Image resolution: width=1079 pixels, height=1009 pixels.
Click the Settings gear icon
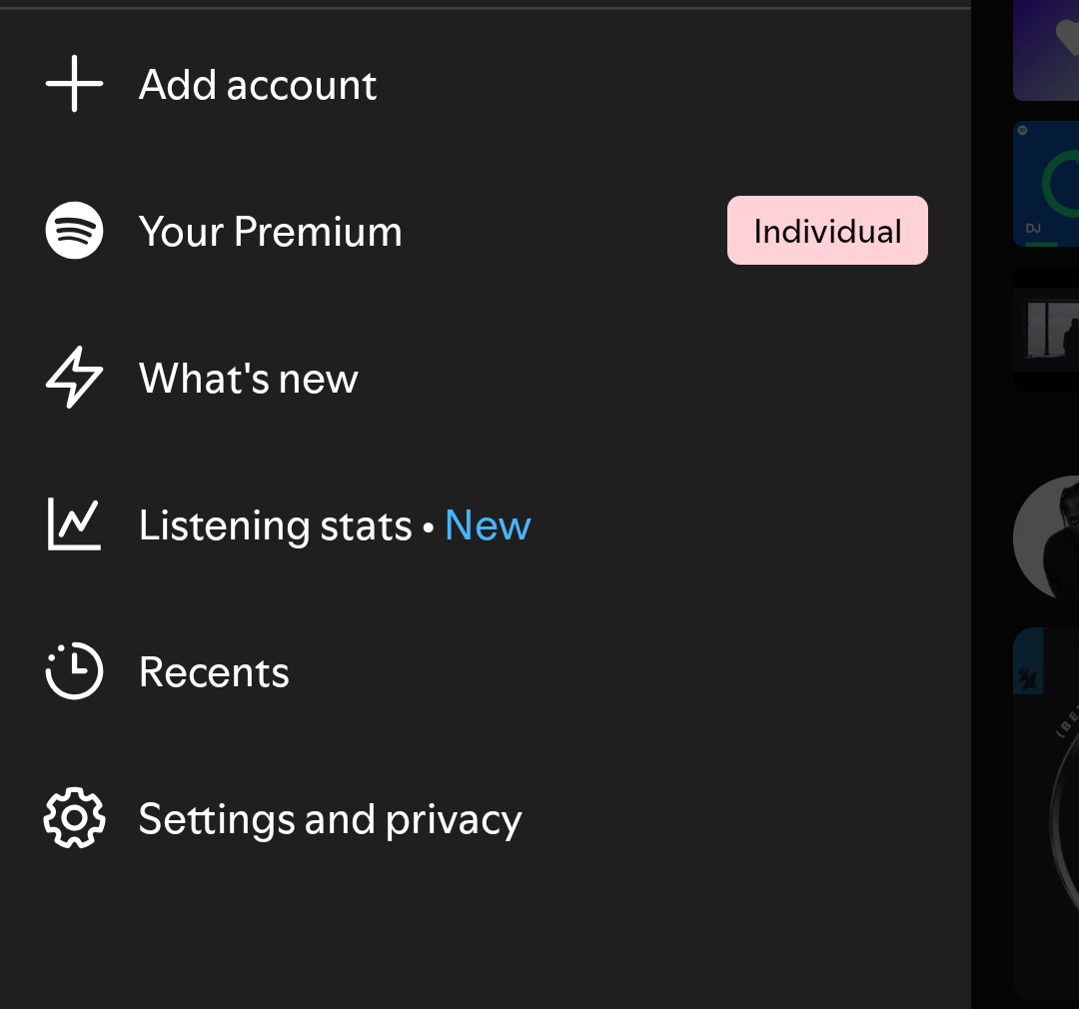(74, 819)
